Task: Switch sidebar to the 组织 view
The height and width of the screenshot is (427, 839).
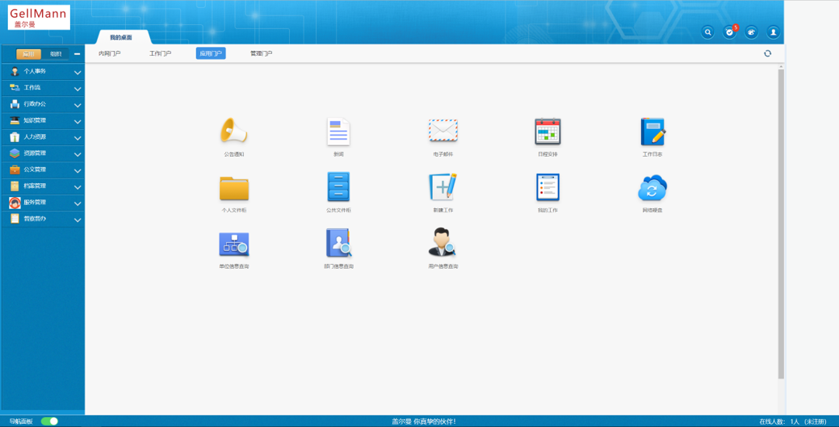Action: point(55,54)
